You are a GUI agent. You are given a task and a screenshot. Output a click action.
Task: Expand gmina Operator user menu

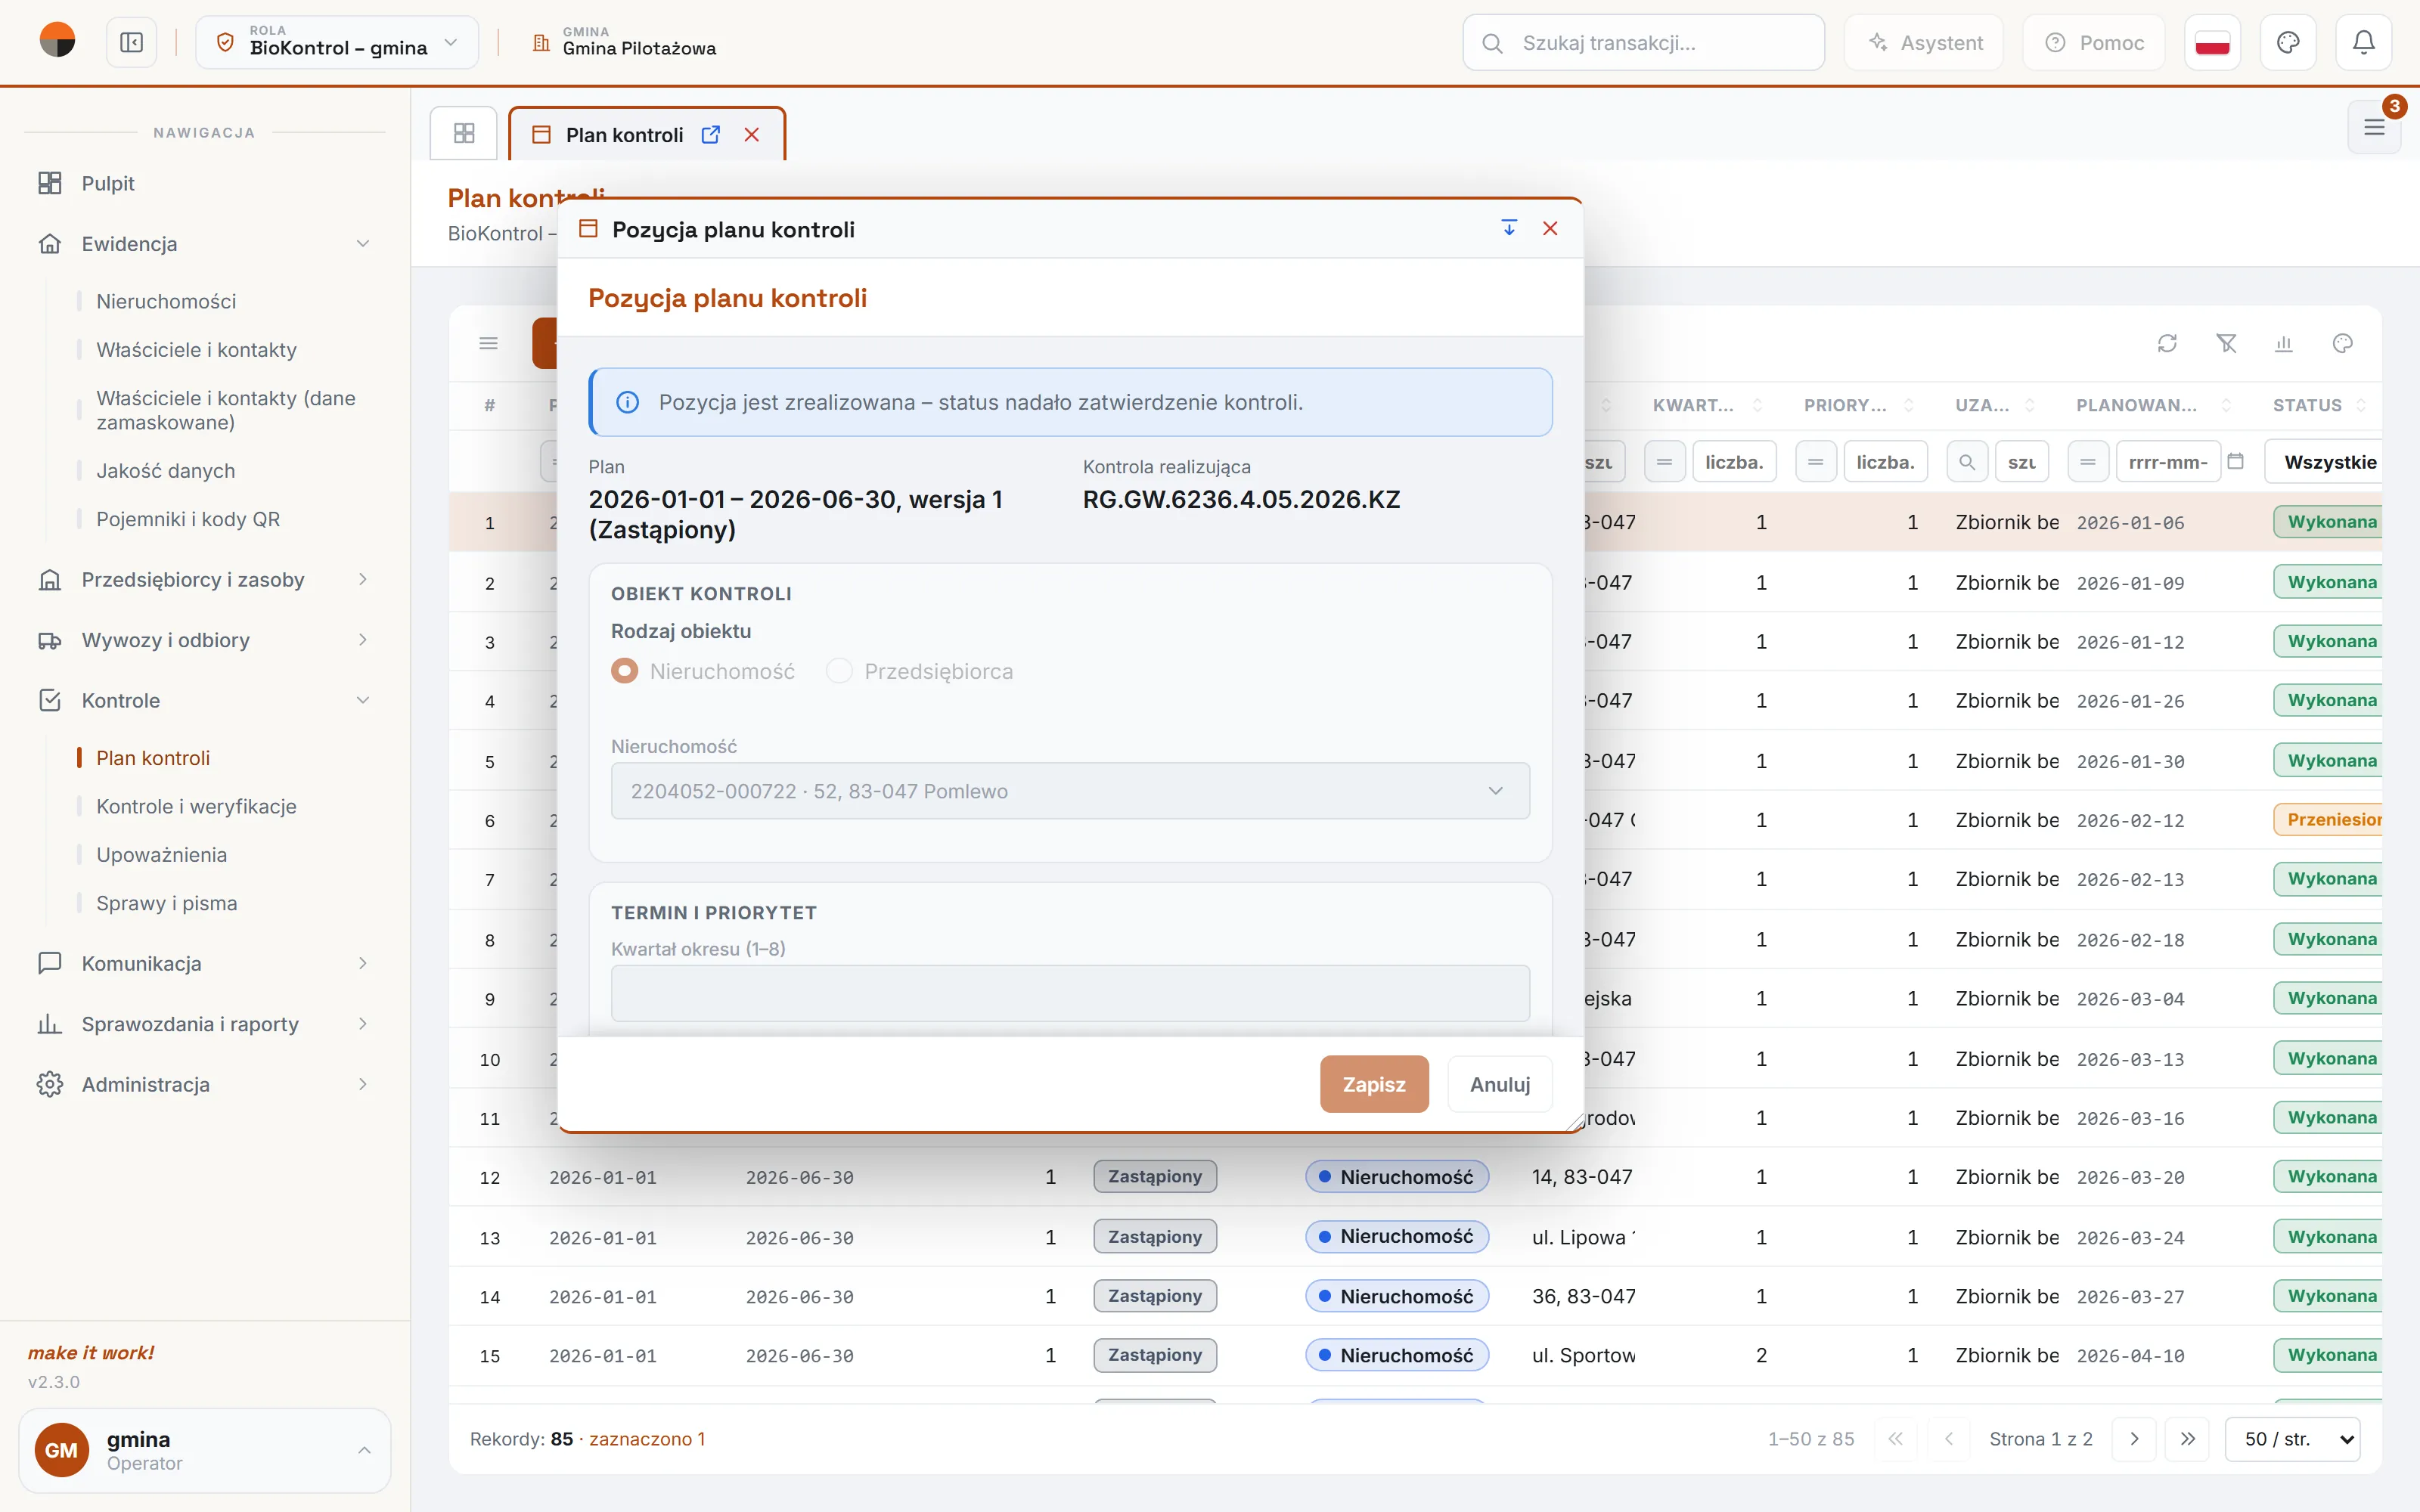tap(205, 1450)
